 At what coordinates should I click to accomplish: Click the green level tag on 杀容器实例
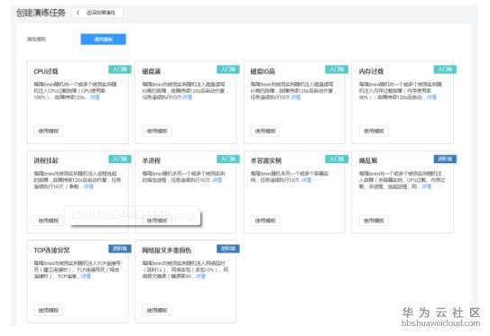pos(337,159)
